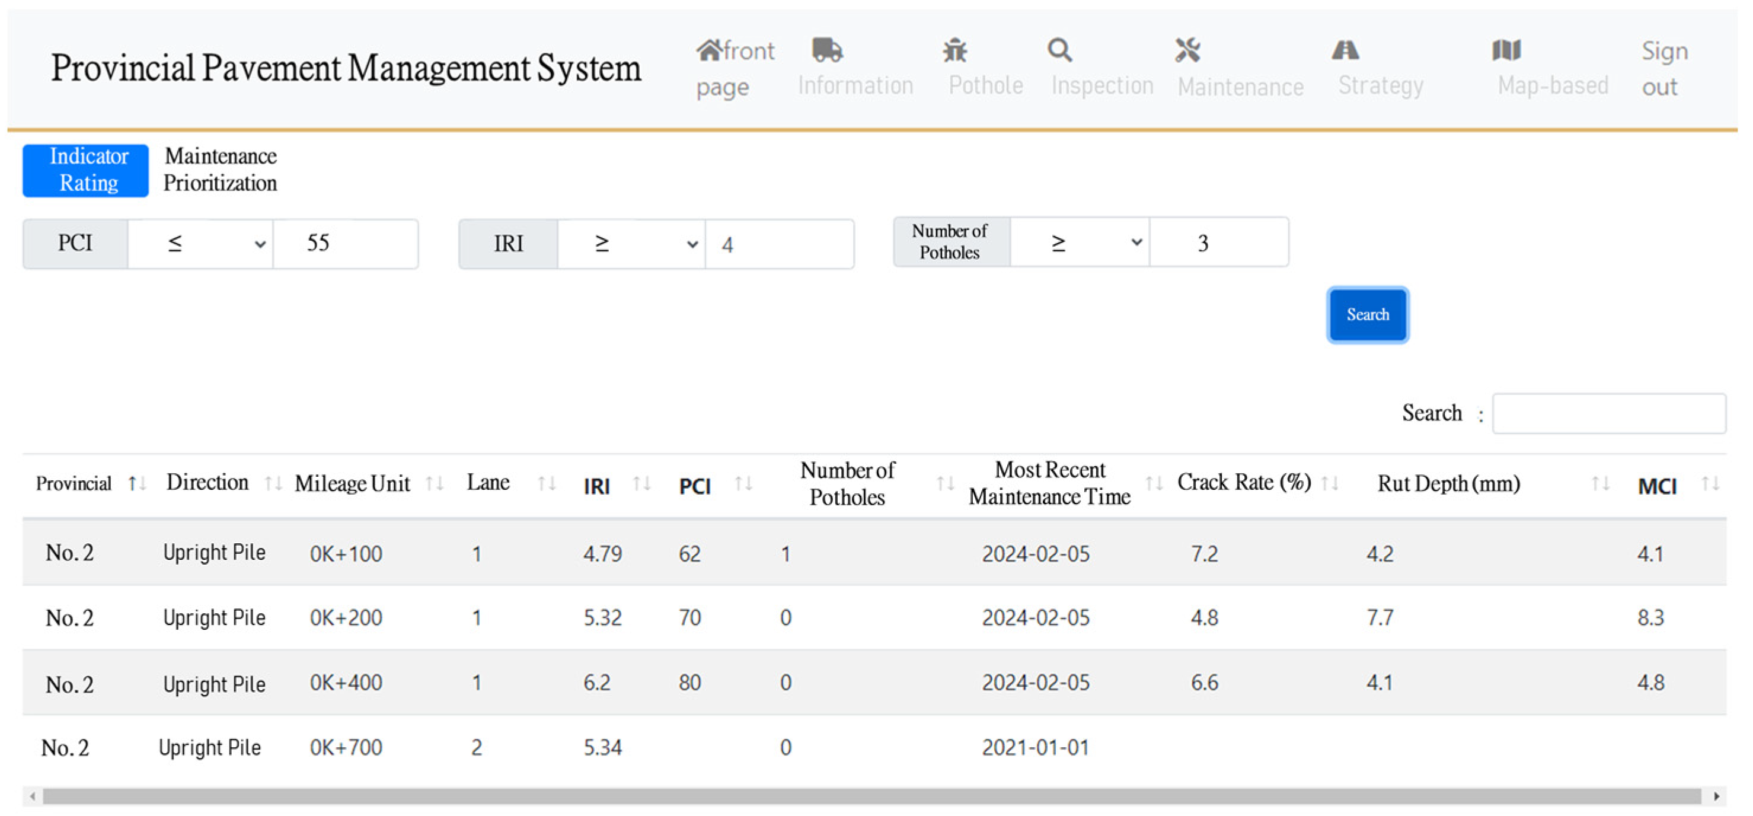The image size is (1753, 816).
Task: Open the PCI comparison operator dropdown
Action: [x=200, y=244]
